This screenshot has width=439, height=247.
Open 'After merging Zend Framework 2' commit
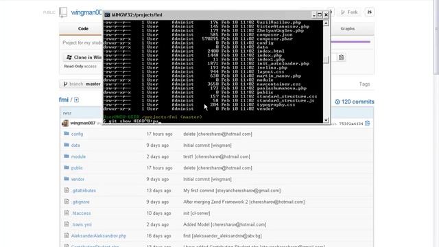[244, 202]
